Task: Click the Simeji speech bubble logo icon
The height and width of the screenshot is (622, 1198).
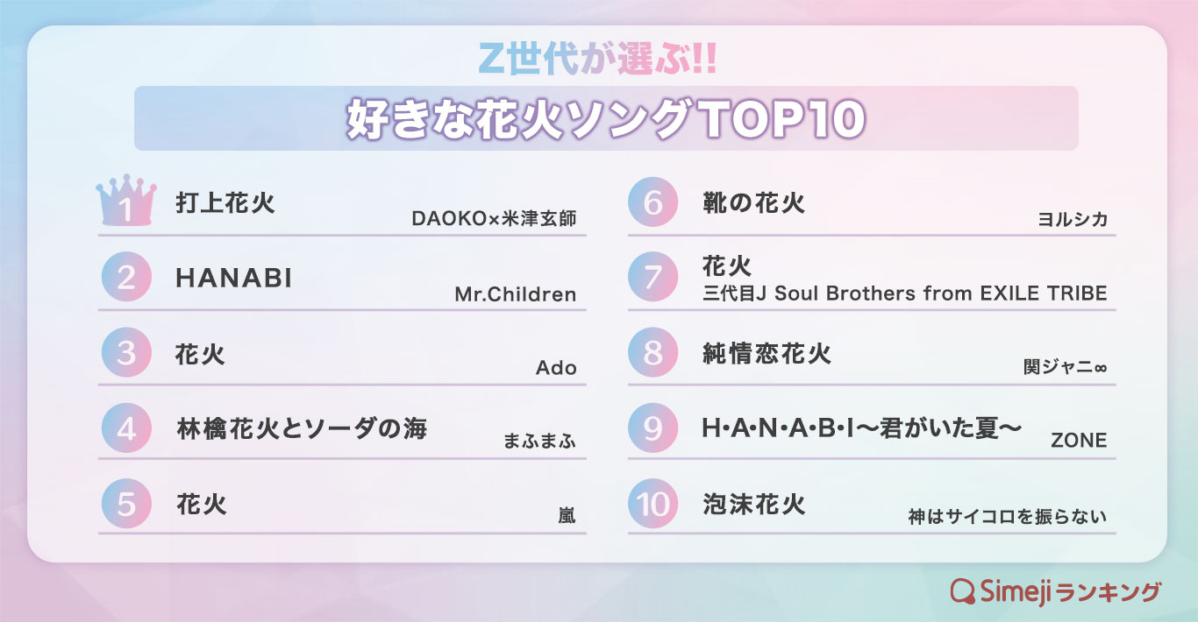Action: (964, 591)
